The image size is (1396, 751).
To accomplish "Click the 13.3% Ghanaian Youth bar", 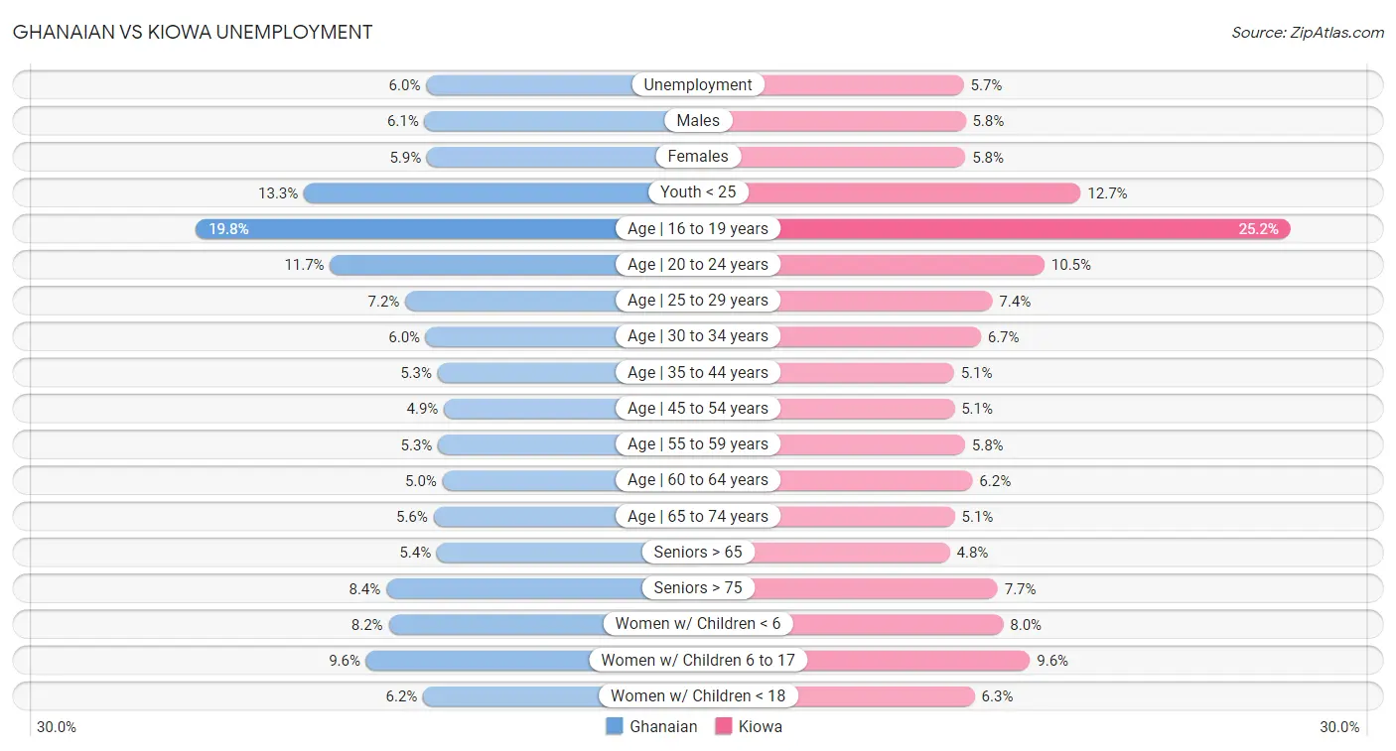I will click(x=477, y=192).
